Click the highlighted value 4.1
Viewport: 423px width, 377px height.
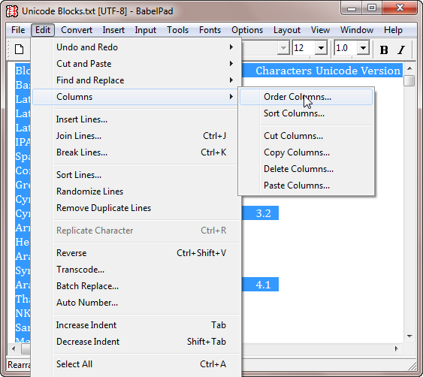[263, 285]
